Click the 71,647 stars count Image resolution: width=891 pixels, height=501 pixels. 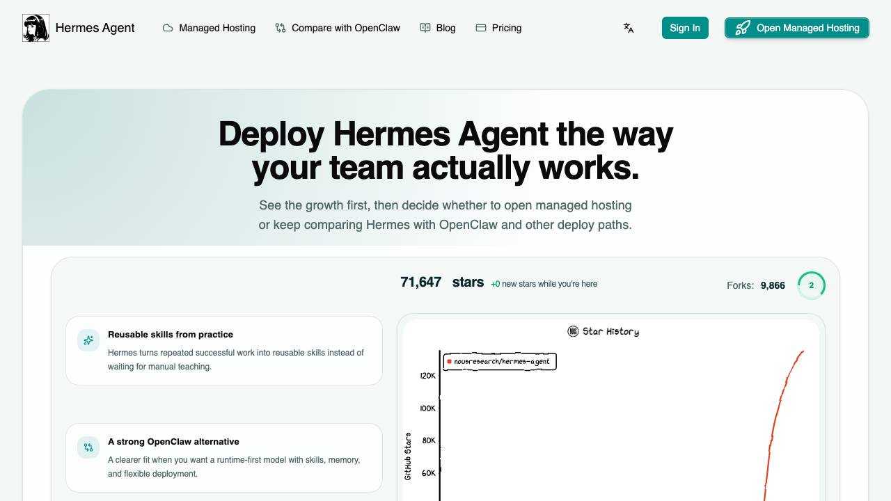[442, 282]
